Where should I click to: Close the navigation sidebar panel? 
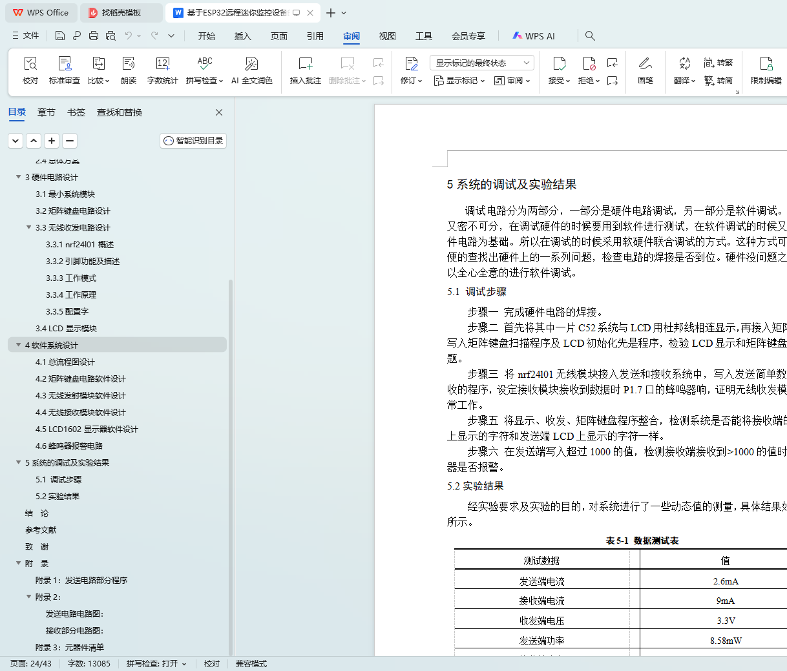point(219,112)
